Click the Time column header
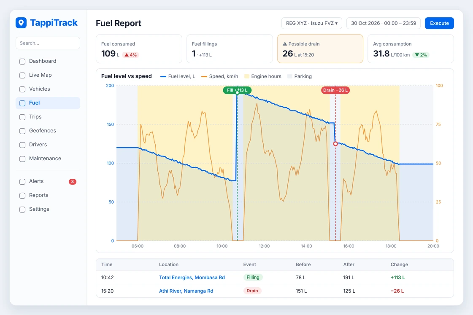 [107, 264]
